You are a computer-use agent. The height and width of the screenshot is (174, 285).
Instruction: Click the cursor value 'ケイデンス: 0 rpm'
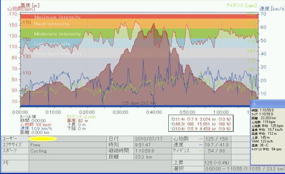coord(81,117)
